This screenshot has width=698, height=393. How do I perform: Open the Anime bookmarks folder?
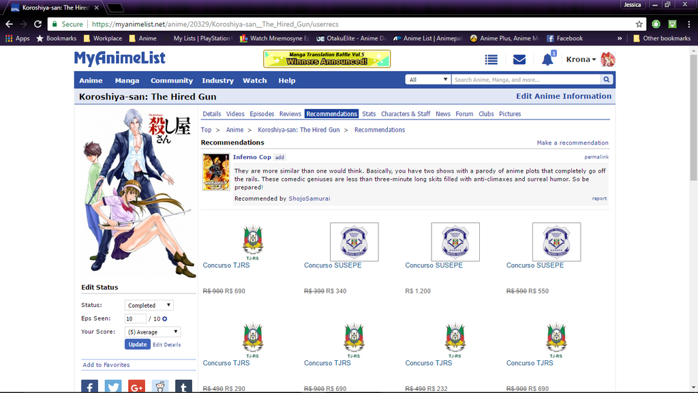142,38
